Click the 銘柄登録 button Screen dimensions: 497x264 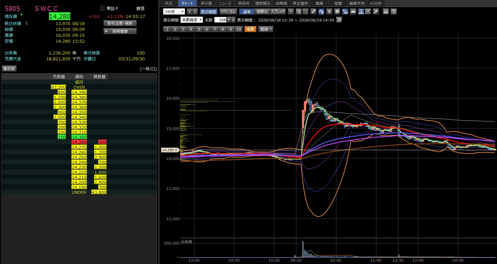click(120, 31)
